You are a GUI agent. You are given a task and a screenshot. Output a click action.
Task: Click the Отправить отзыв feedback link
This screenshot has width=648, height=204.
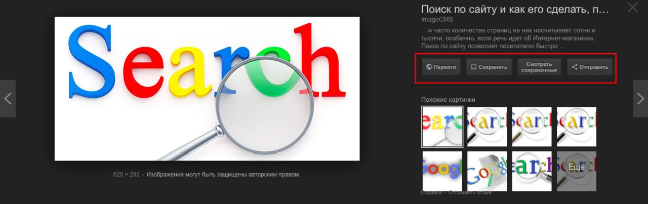pyautogui.click(x=470, y=192)
